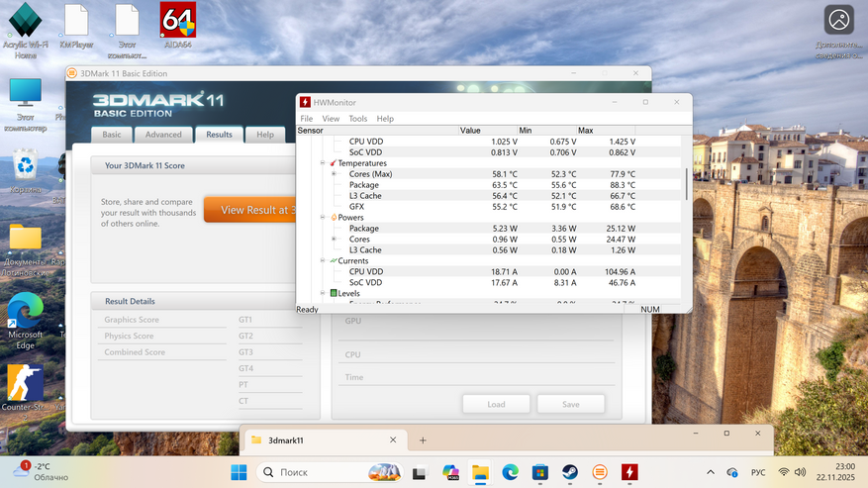Image resolution: width=868 pixels, height=488 pixels.
Task: Open the View menu in HWMonitor
Action: coord(331,119)
